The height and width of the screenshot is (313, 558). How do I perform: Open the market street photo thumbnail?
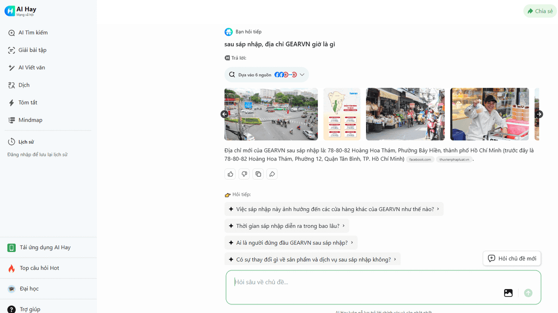(405, 114)
